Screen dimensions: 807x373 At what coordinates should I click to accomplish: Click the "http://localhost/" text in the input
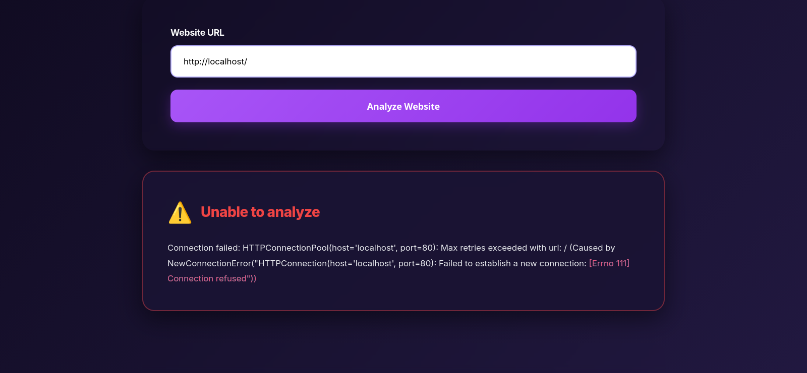click(215, 61)
